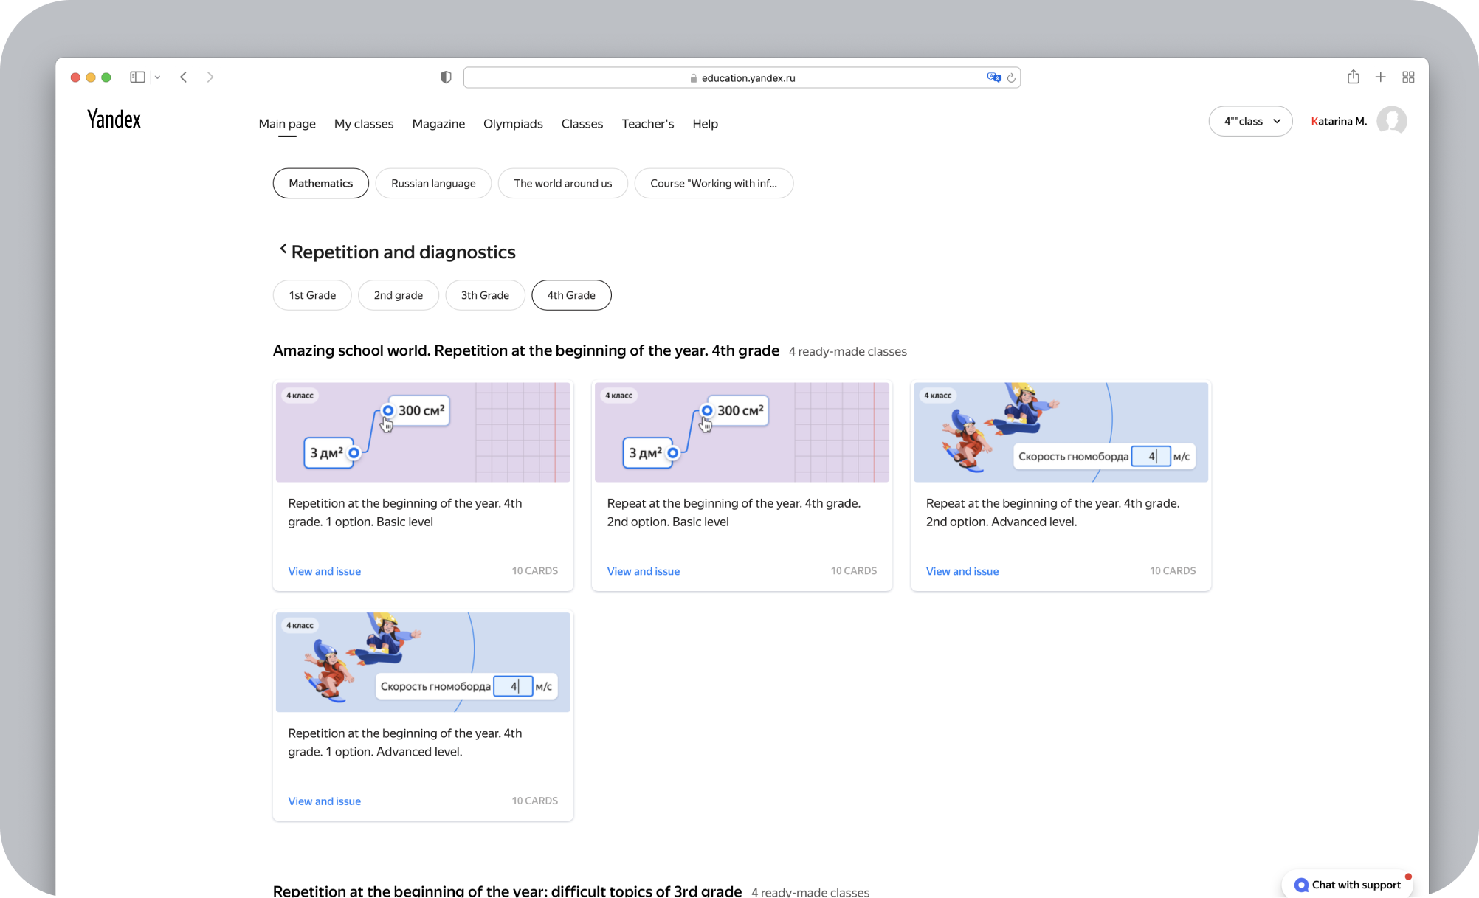Click View and issue for Advanced 2nd option

click(962, 571)
